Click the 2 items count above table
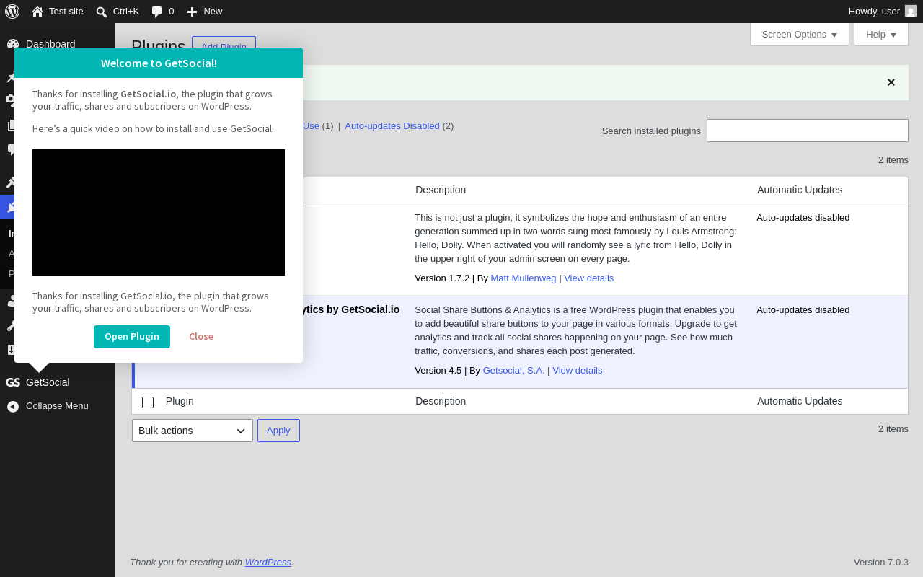This screenshot has width=923, height=577. click(x=893, y=160)
